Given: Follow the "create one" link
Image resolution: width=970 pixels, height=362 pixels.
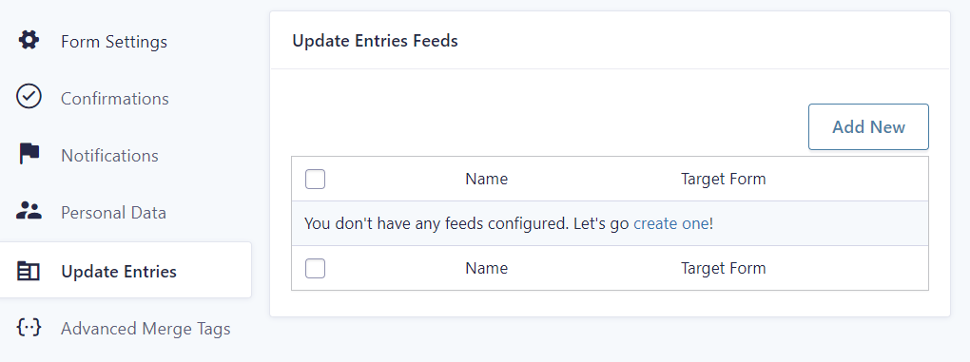Looking at the screenshot, I should tap(671, 223).
